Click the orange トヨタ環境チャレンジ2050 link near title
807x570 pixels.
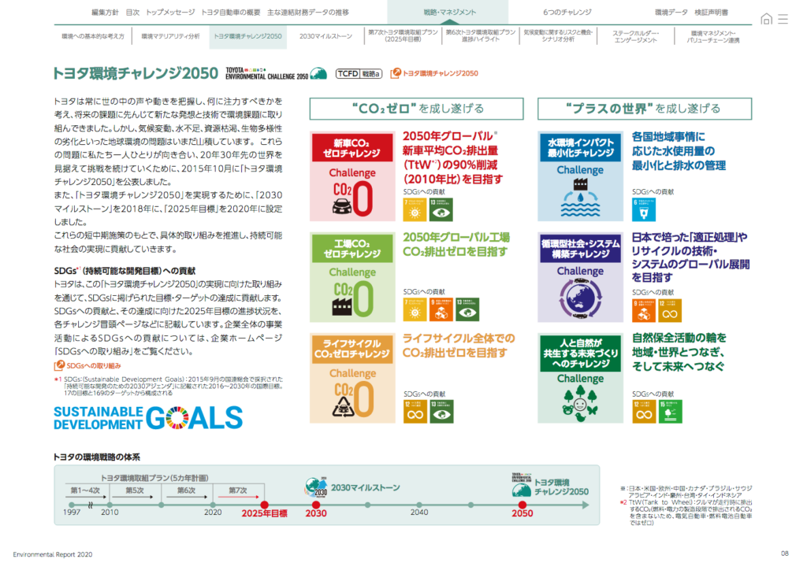tap(434, 73)
